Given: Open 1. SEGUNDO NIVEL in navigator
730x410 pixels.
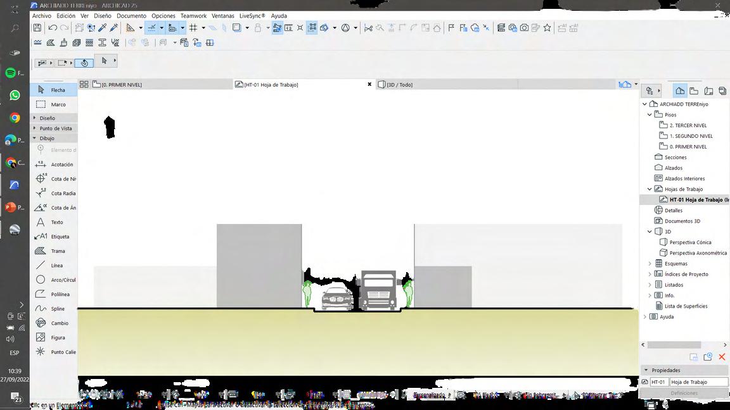Looking at the screenshot, I should pyautogui.click(x=691, y=136).
